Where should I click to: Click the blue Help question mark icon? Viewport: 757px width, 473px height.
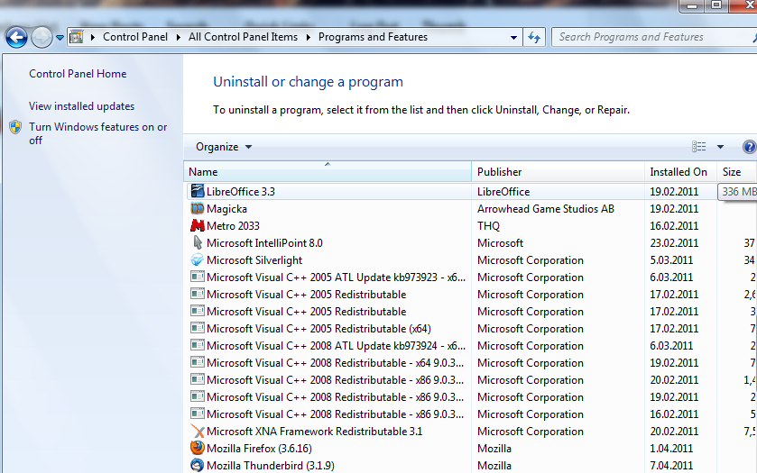[x=749, y=147]
